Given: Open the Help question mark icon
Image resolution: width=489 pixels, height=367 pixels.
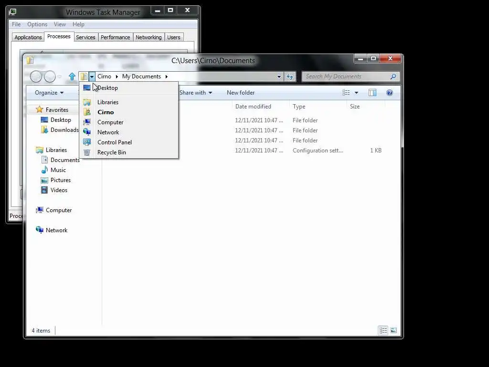Looking at the screenshot, I should 390,93.
